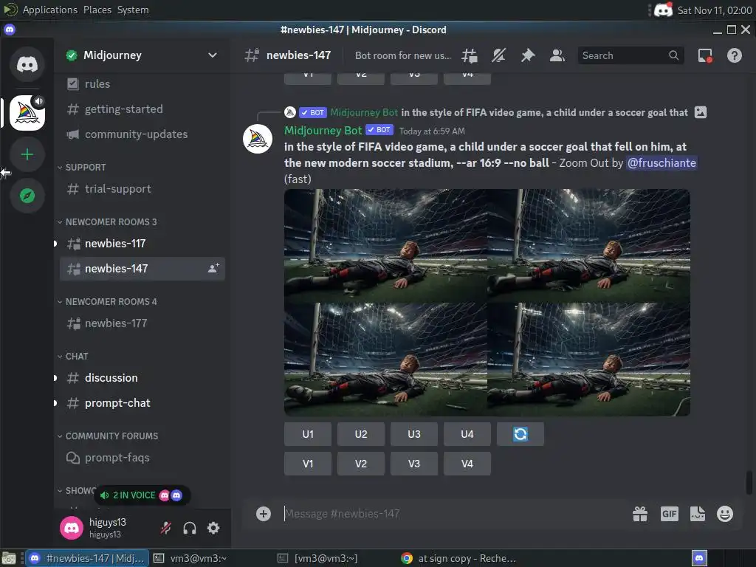This screenshot has height=567, width=756.
Task: Click the U1 upscale button
Action: (308, 434)
